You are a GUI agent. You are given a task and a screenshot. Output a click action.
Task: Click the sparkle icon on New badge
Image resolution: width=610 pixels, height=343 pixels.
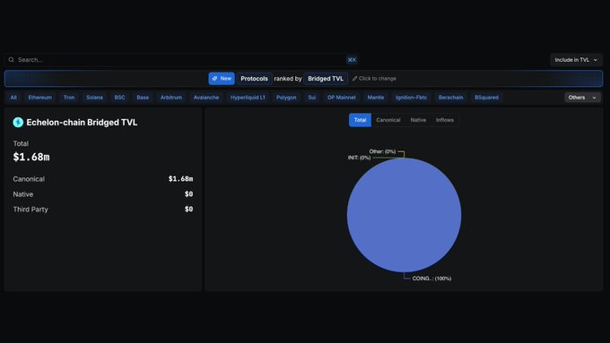(214, 79)
